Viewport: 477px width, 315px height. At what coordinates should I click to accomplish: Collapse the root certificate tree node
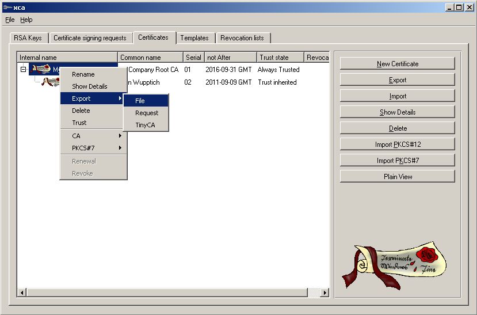click(x=23, y=69)
